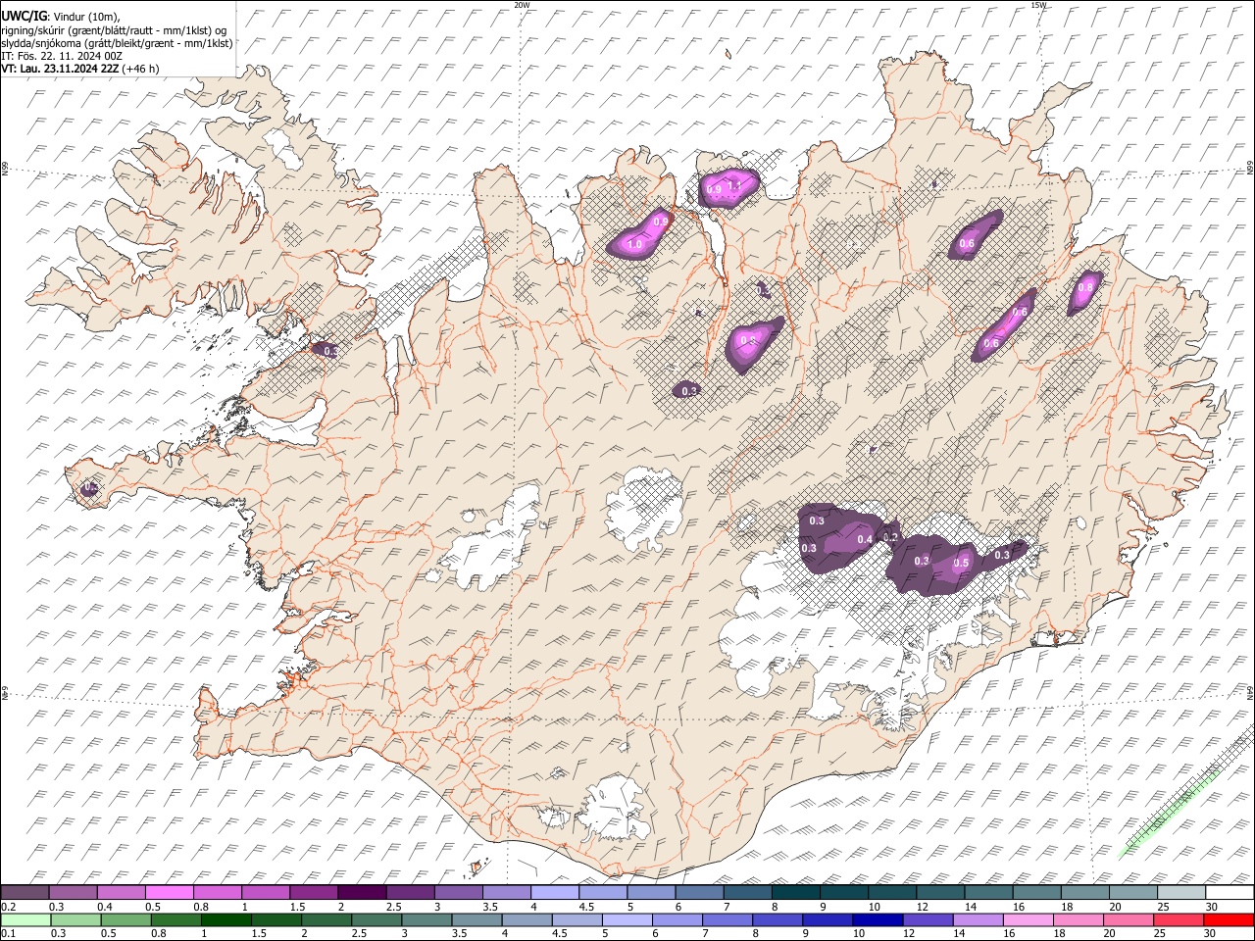Image resolution: width=1255 pixels, height=941 pixels.
Task: Click the '0.4' value in southeast snow area
Action: coord(866,540)
